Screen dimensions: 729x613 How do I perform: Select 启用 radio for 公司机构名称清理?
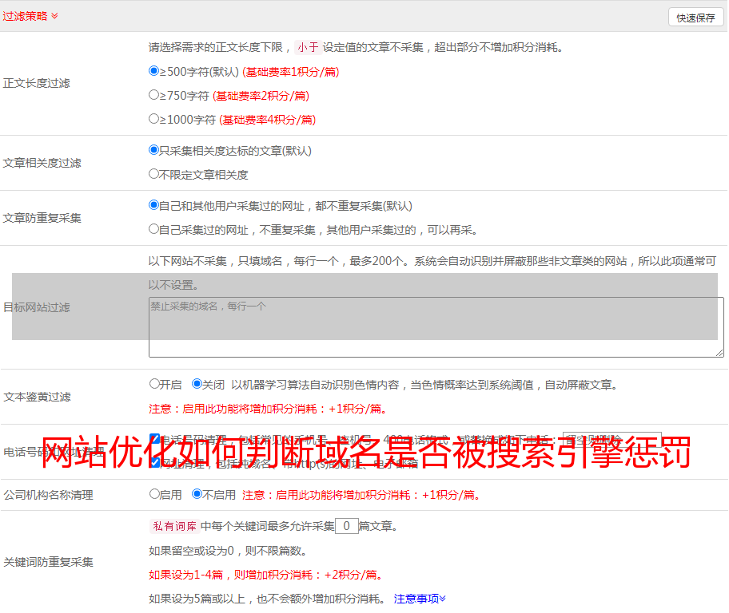154,494
